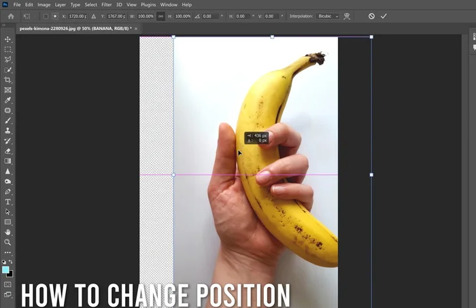This screenshot has height=308, width=476.
Task: Select the Zoom tool
Action: 8,242
